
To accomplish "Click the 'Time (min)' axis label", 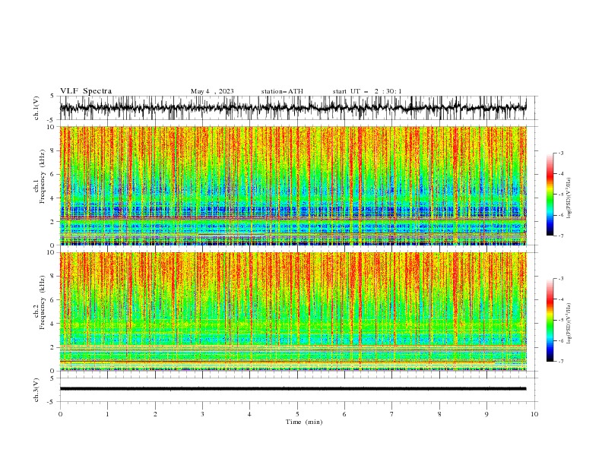I will [x=304, y=422].
